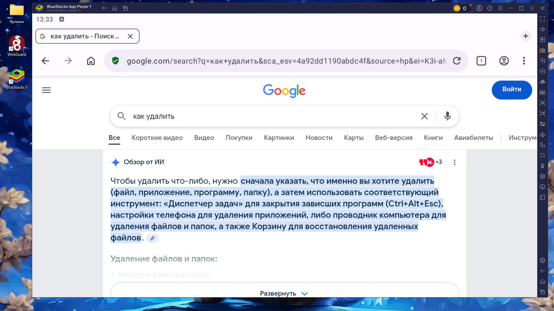Open the AI overview three-dot options menu
The image size is (554, 311).
(454, 162)
